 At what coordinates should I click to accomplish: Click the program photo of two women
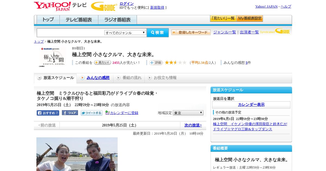click(77, 154)
